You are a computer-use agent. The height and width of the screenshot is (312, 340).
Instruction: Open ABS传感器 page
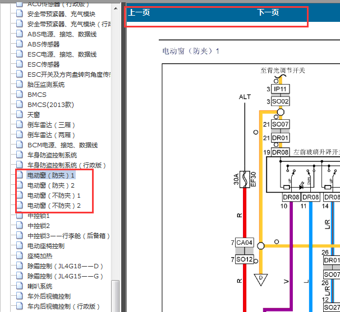pos(44,44)
